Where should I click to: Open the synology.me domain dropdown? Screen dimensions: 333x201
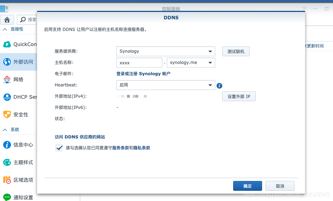pos(191,63)
